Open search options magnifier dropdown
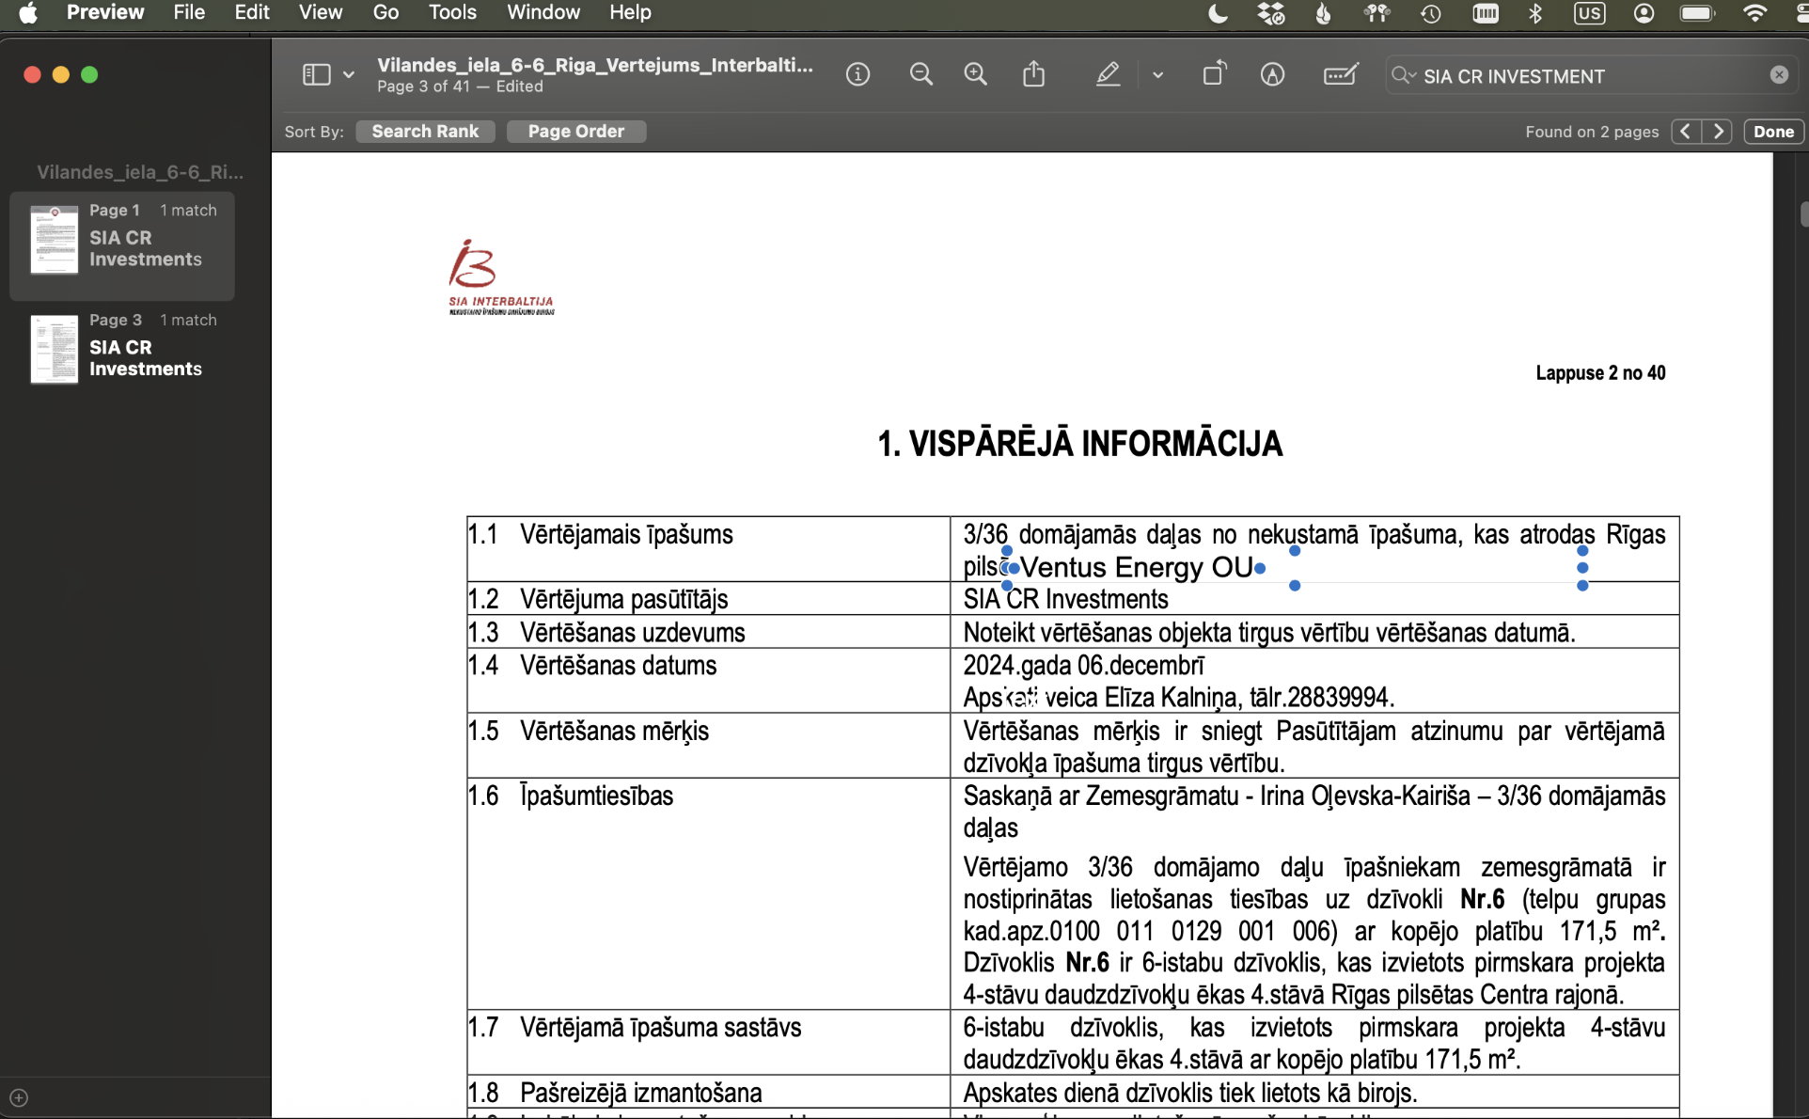This screenshot has width=1809, height=1119. (1404, 75)
